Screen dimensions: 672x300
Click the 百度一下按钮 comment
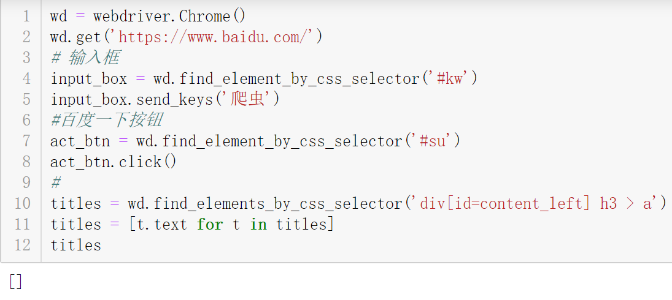106,121
